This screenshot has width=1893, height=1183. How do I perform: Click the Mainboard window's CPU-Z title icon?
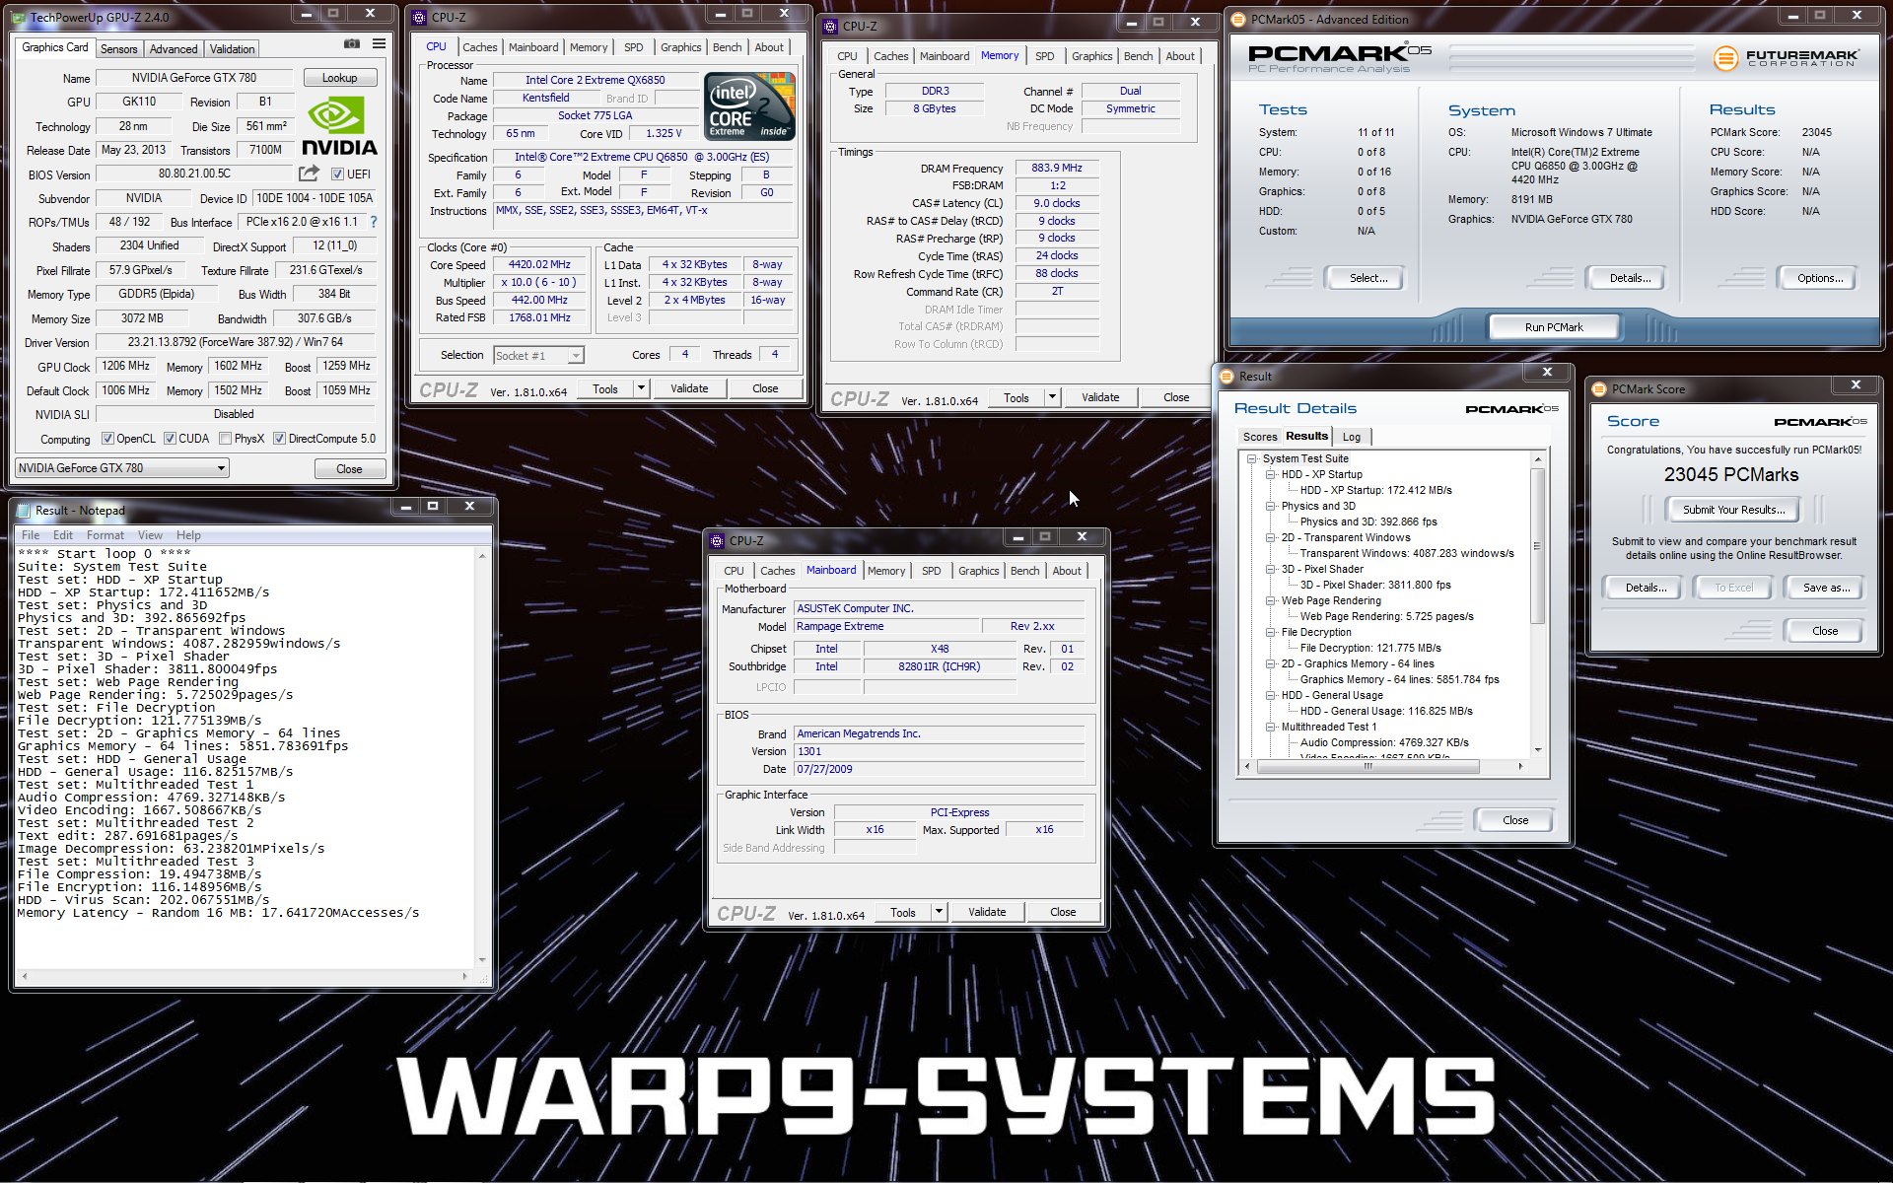click(x=718, y=540)
